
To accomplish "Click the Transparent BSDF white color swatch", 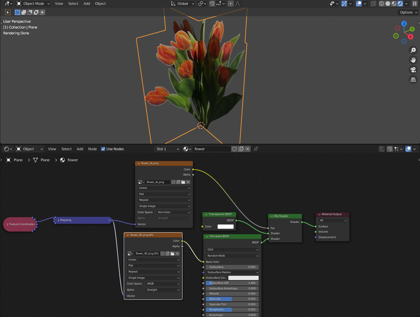I will (x=225, y=226).
